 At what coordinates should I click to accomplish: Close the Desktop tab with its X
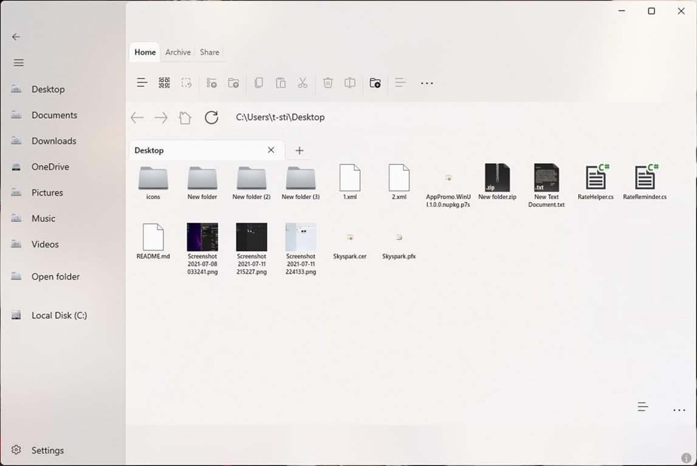[271, 150]
